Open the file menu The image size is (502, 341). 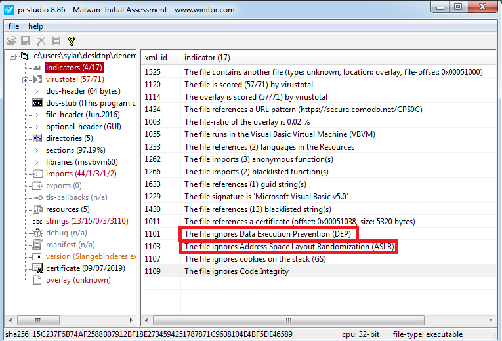tap(14, 26)
